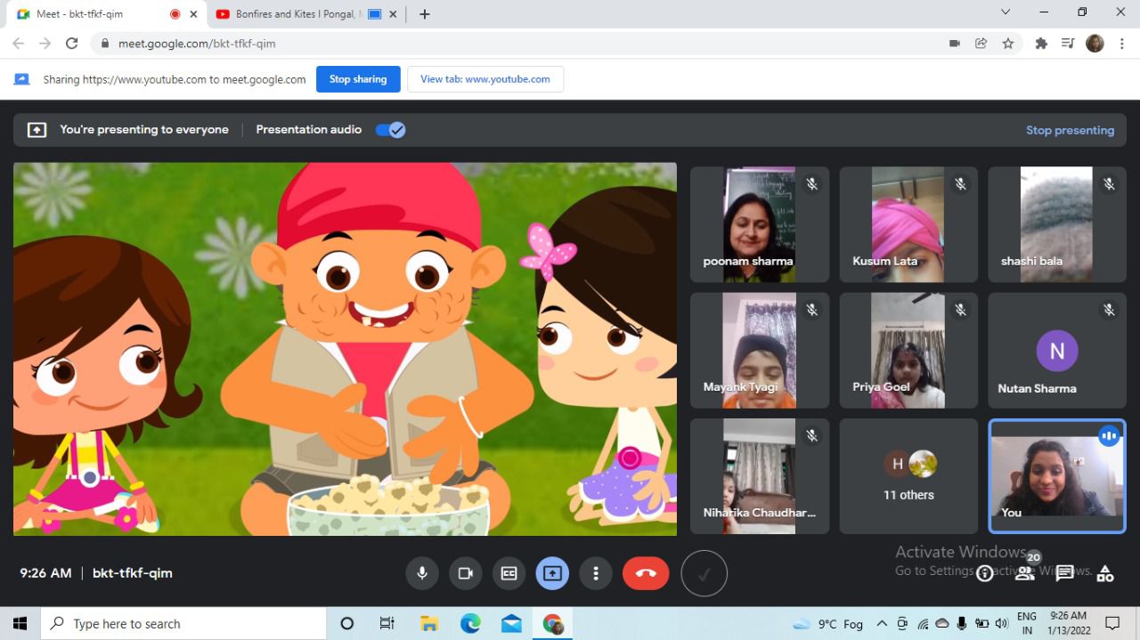
Task: Click the presented cartoon video area
Action: (345, 349)
